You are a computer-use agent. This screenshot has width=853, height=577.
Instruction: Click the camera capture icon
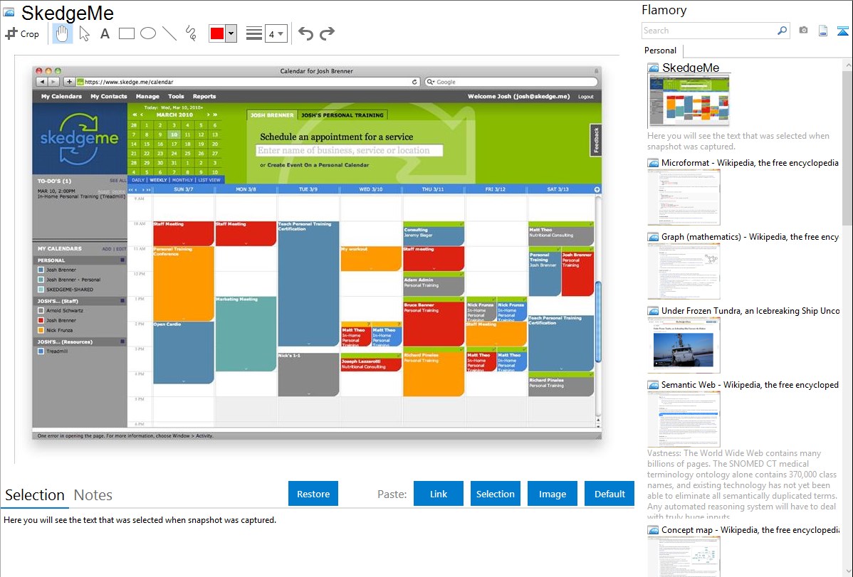click(803, 31)
